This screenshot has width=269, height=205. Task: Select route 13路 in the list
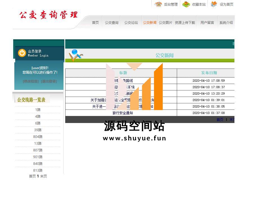38,143
